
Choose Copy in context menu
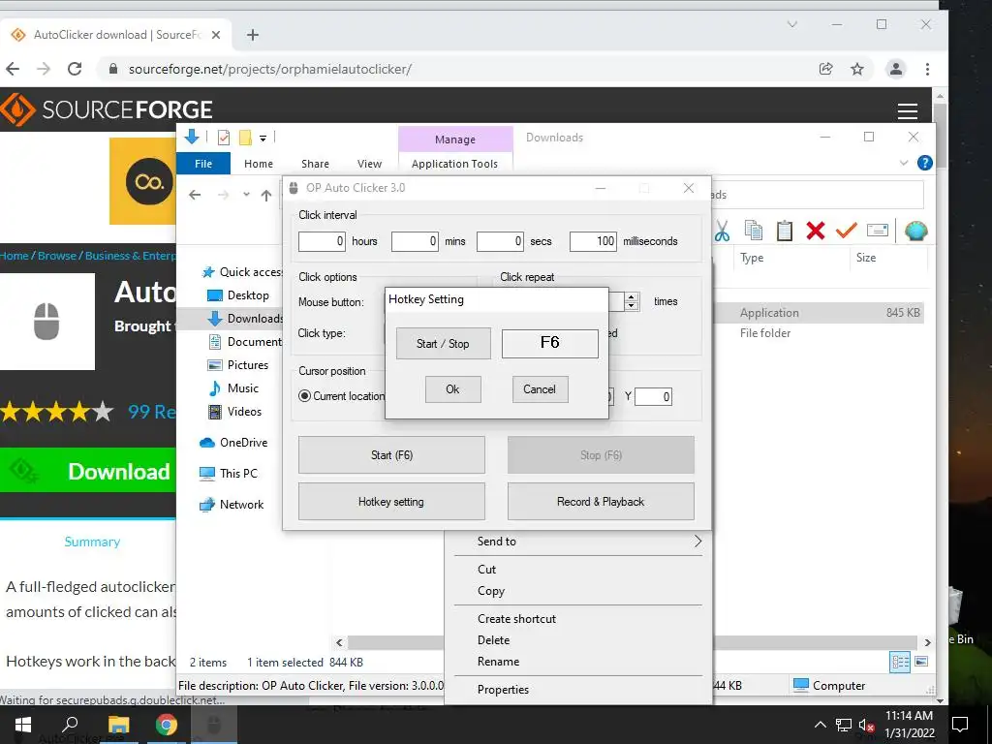(x=578, y=591)
